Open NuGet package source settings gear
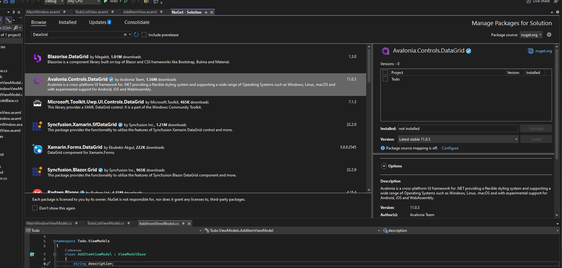562x268 pixels. tap(549, 35)
